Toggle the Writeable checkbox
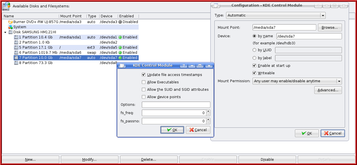 [x=255, y=73]
